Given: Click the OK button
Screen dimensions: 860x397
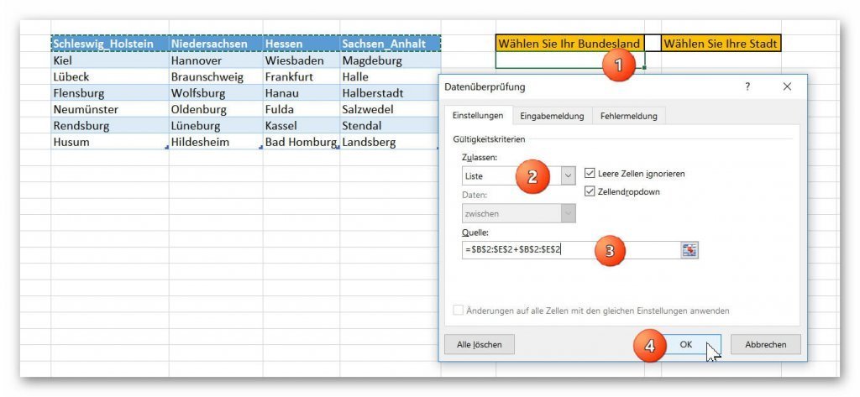Looking at the screenshot, I should pos(686,344).
